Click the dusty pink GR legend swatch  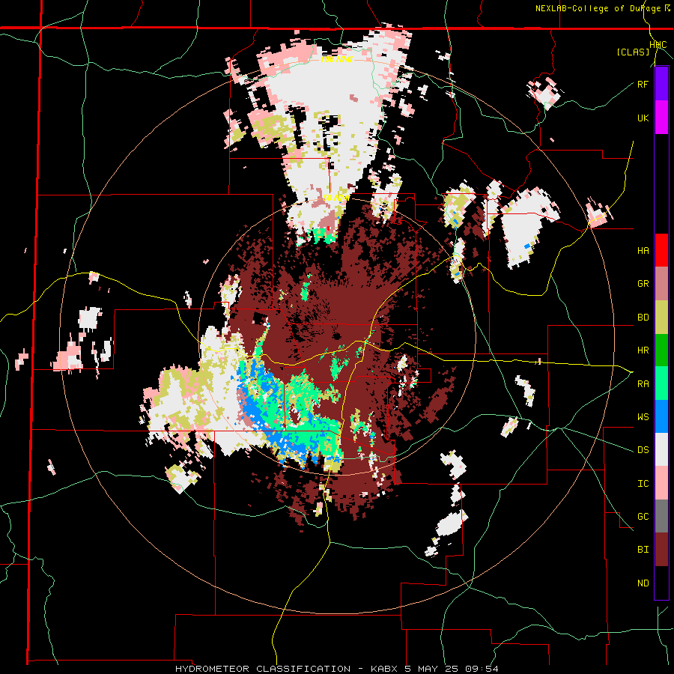661,284
